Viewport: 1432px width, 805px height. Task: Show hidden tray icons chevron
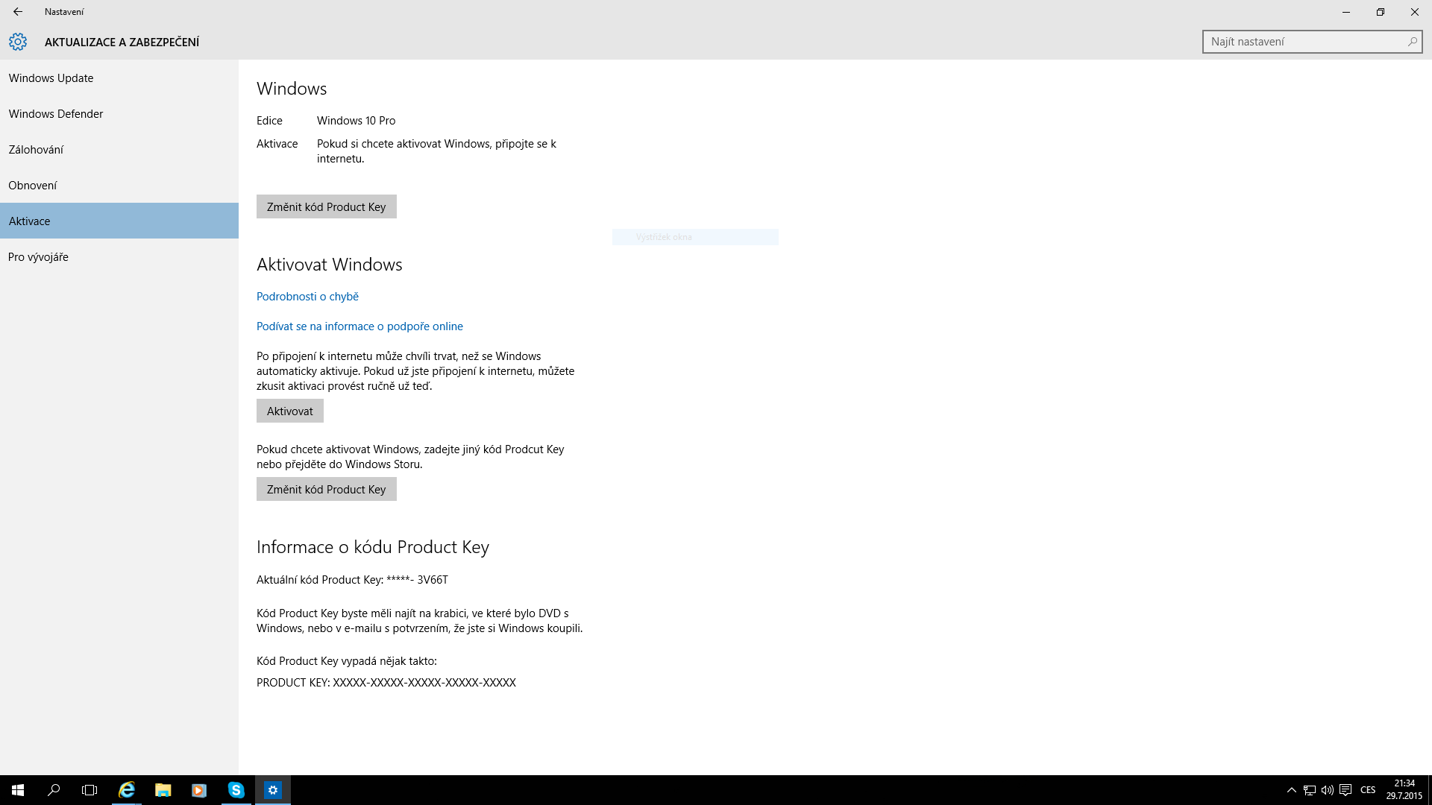pyautogui.click(x=1292, y=790)
